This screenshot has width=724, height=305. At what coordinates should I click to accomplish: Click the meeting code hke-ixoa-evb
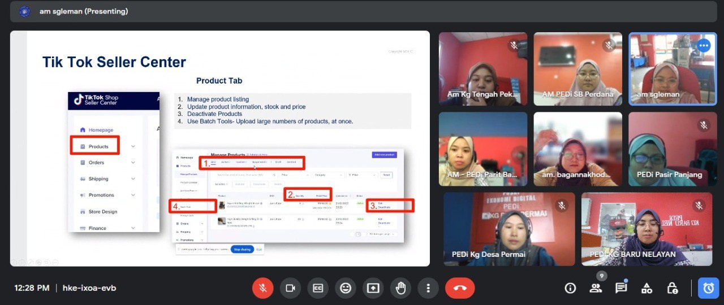tap(89, 288)
